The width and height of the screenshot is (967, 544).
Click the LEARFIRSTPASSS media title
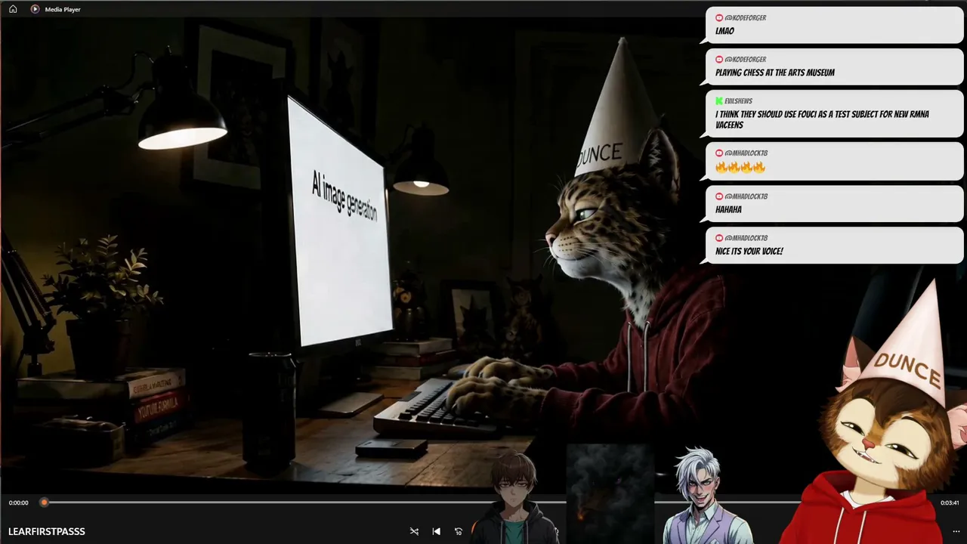tap(47, 532)
